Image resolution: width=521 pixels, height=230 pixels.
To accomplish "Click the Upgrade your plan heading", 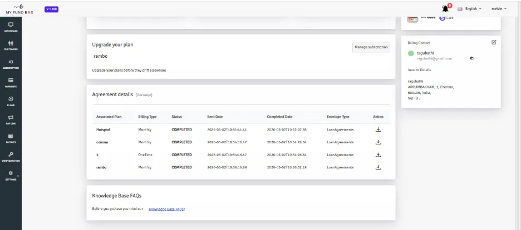I will (112, 44).
